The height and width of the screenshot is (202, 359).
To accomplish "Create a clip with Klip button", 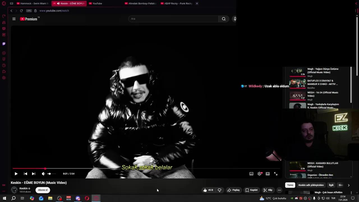I will tap(268, 190).
